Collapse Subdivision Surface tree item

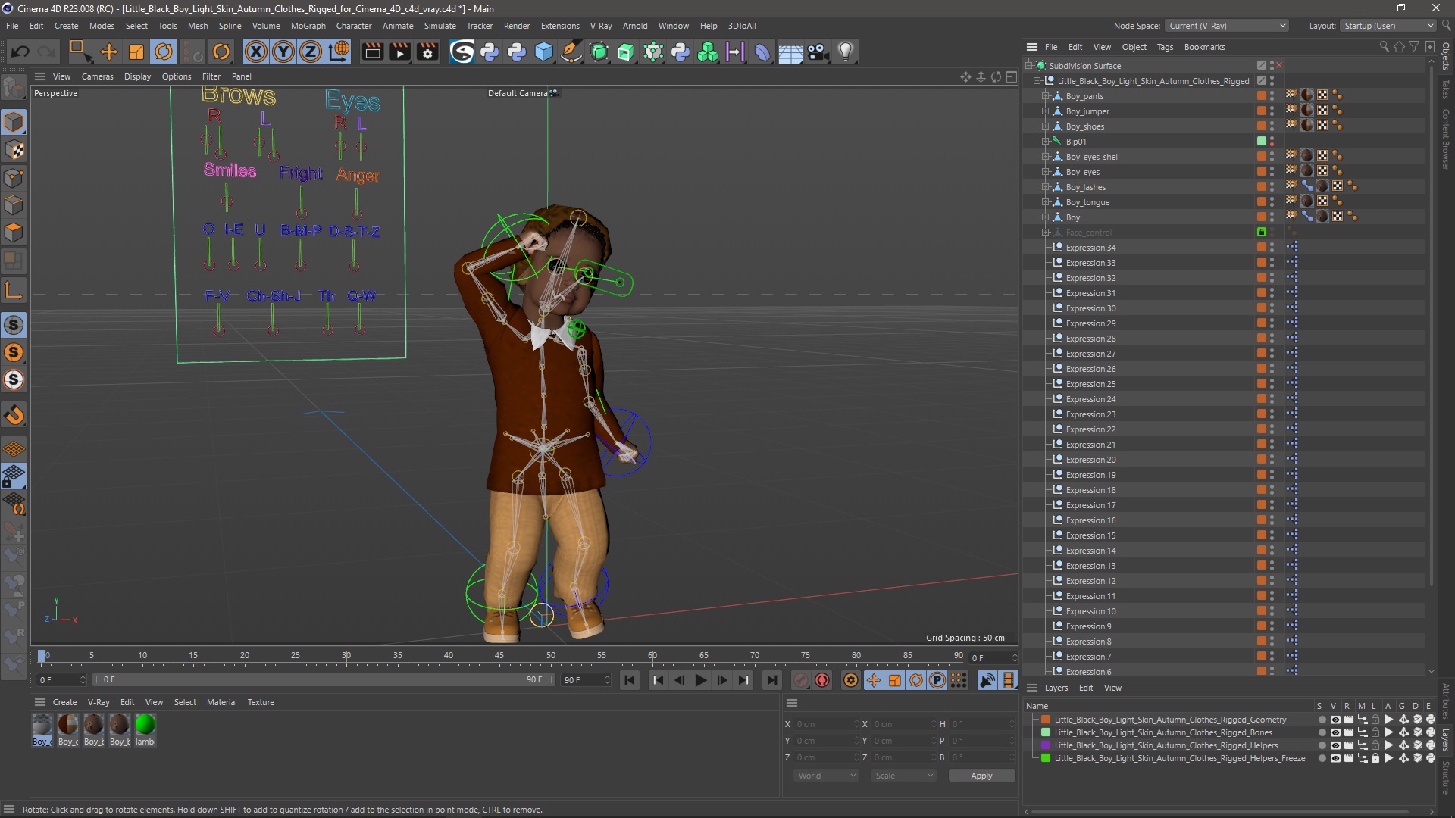tap(1028, 66)
